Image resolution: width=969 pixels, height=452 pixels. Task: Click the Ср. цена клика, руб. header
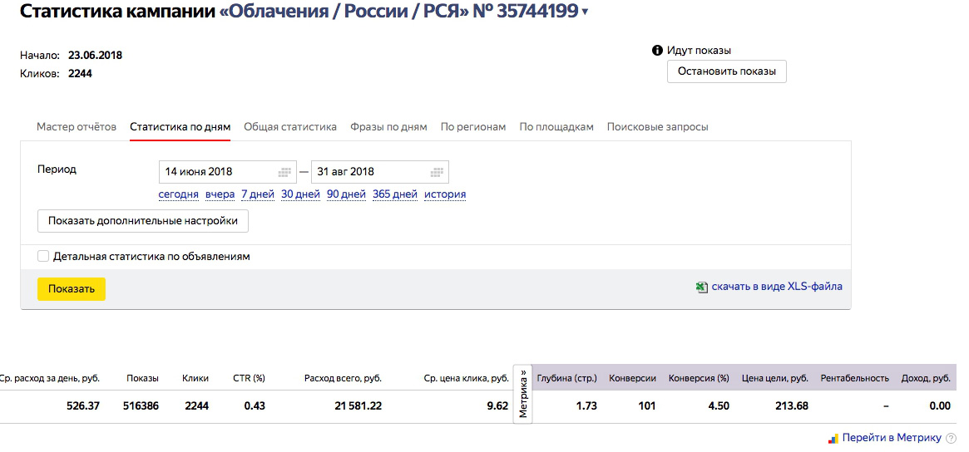tap(467, 378)
